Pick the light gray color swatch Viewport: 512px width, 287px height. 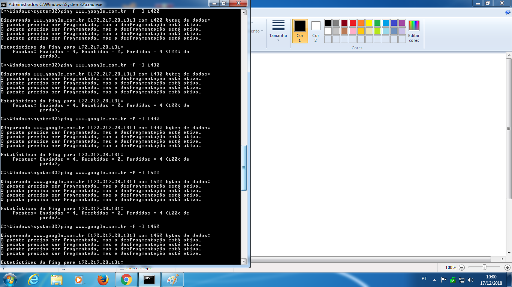[336, 31]
